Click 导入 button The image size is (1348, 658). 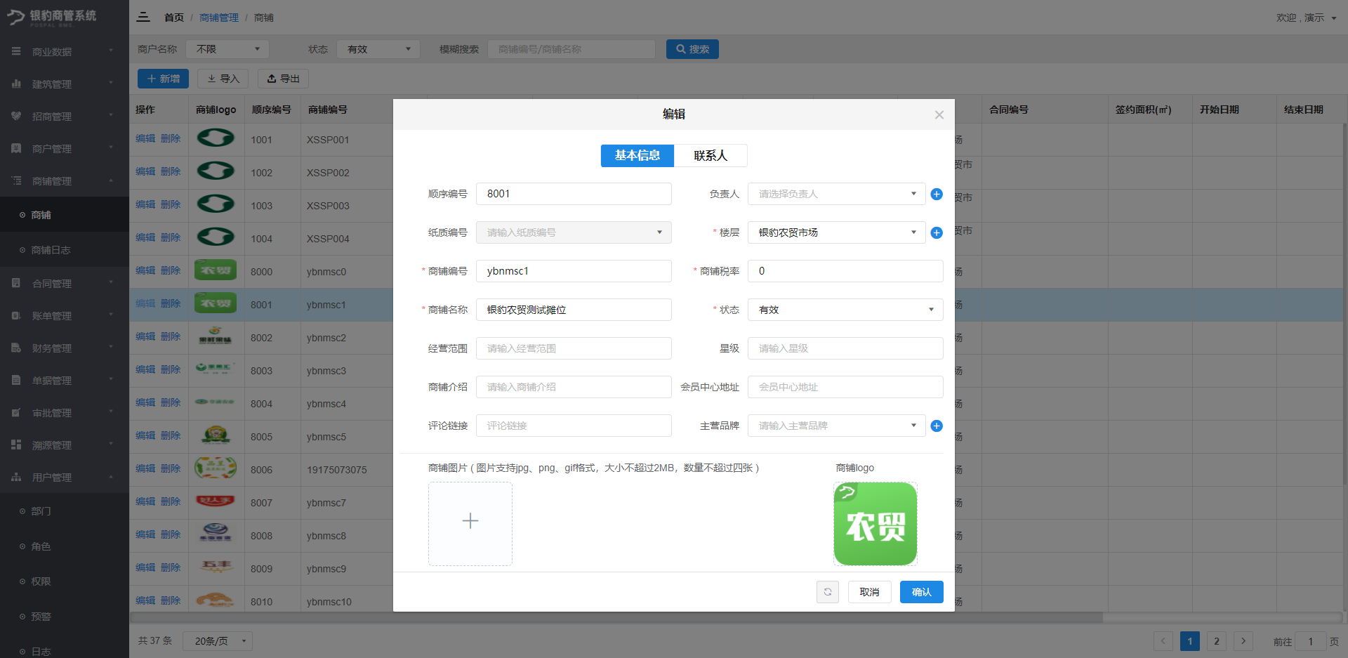coord(223,79)
